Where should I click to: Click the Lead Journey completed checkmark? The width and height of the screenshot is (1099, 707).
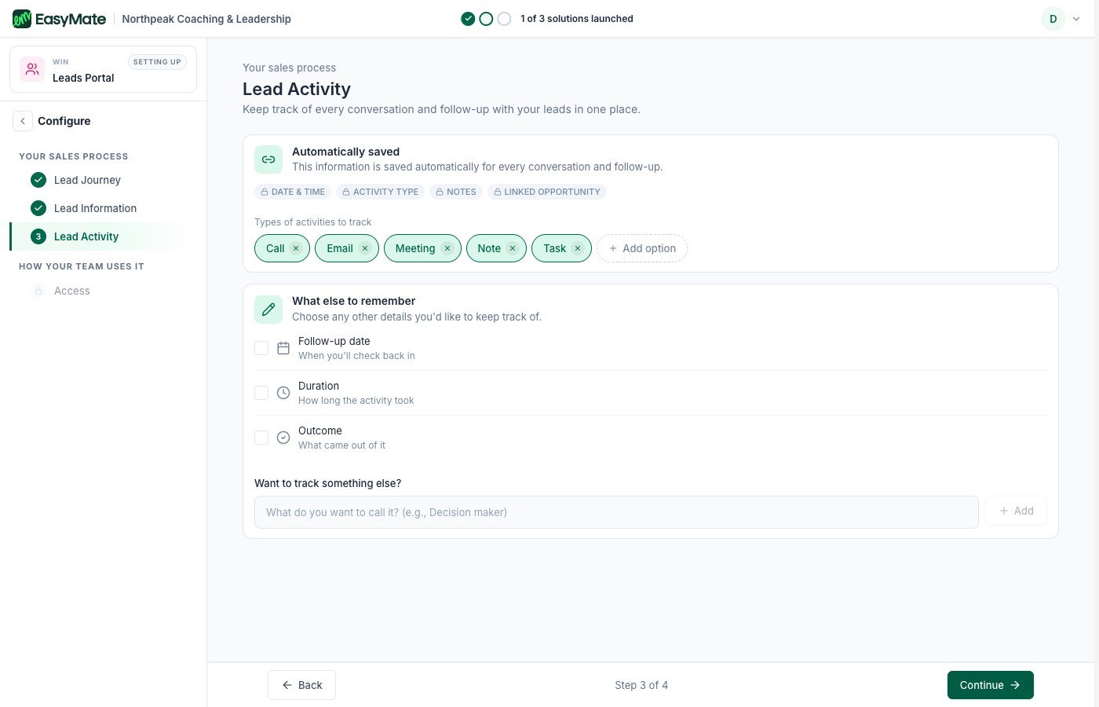pyautogui.click(x=38, y=180)
